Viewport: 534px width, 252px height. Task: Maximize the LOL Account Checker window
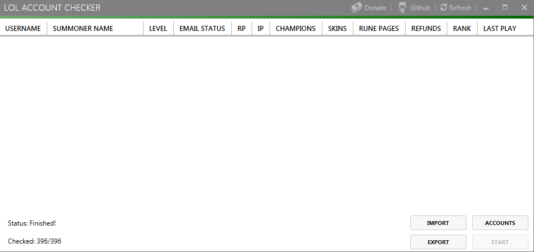(505, 7)
